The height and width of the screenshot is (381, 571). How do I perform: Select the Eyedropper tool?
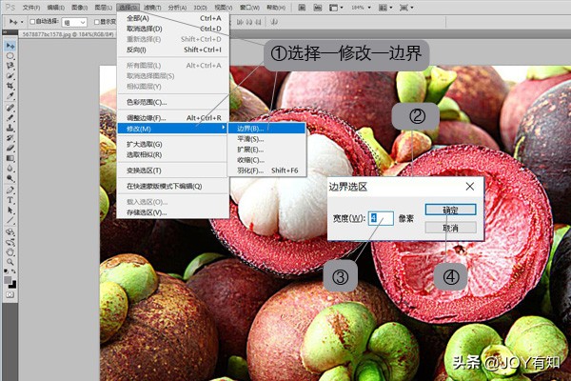pyautogui.click(x=10, y=96)
